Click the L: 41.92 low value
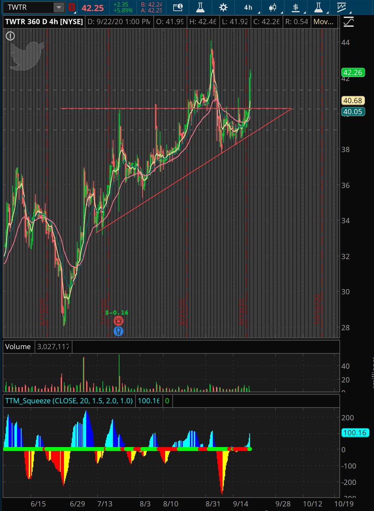The width and height of the screenshot is (374, 511). (234, 21)
